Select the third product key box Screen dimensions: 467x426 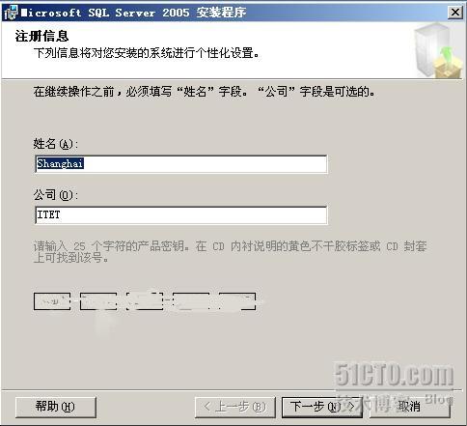[x=145, y=301]
